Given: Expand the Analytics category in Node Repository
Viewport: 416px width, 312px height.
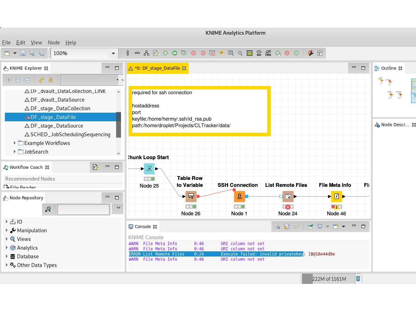Looking at the screenshot, I should [7, 248].
